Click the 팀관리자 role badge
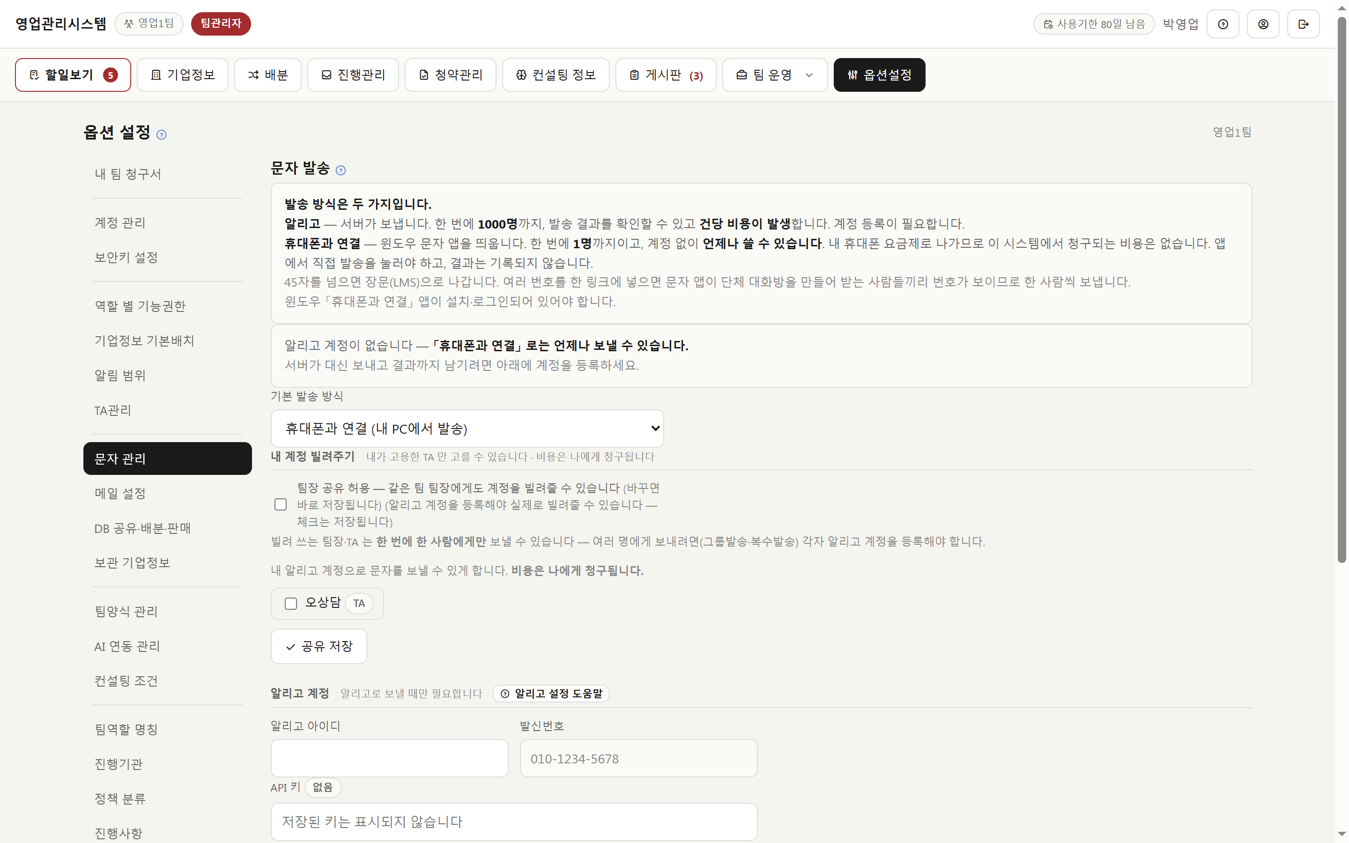This screenshot has width=1349, height=843. 221,23
